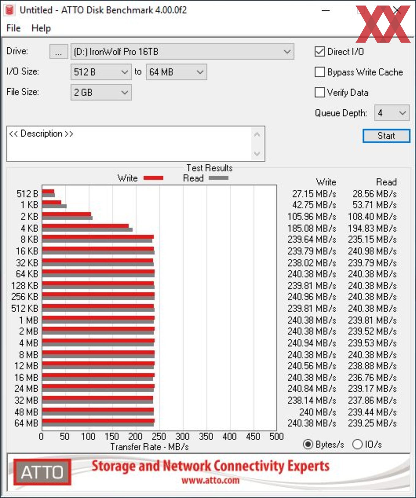Click the 1 KB gray read bar
This screenshot has width=416, height=498.
pyautogui.click(x=54, y=206)
